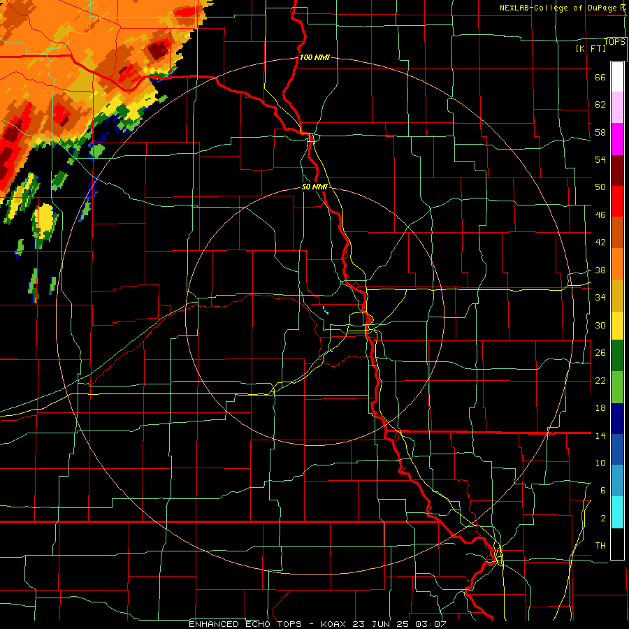Click legend value 22
Screen dimensions: 629x629
pos(600,380)
